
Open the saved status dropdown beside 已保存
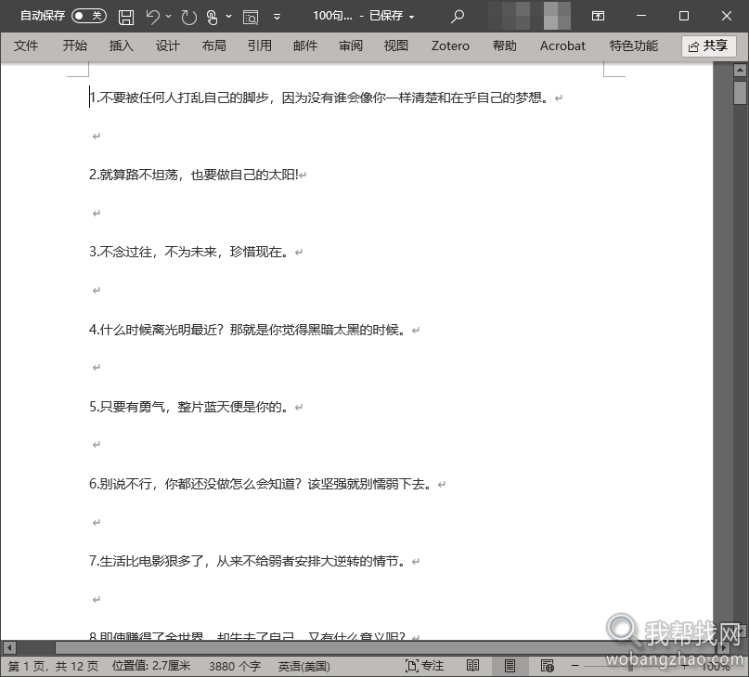pyautogui.click(x=412, y=17)
